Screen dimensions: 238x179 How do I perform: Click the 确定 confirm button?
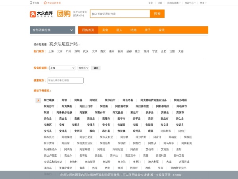(x=96, y=68)
